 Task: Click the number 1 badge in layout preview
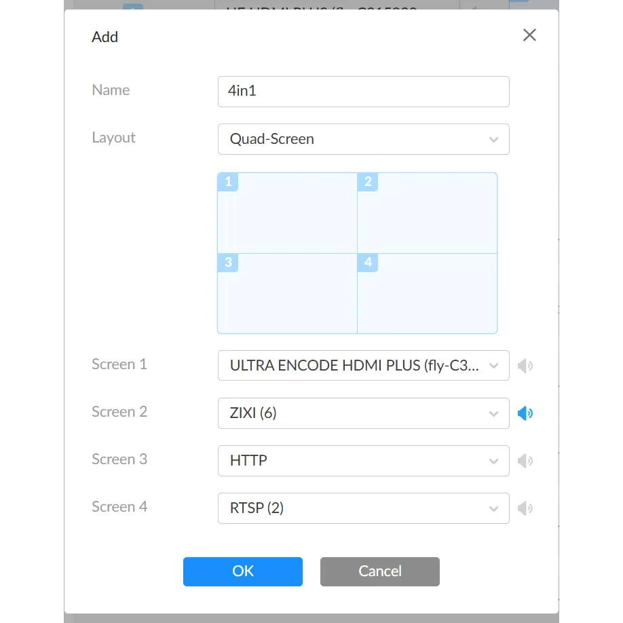pos(228,181)
